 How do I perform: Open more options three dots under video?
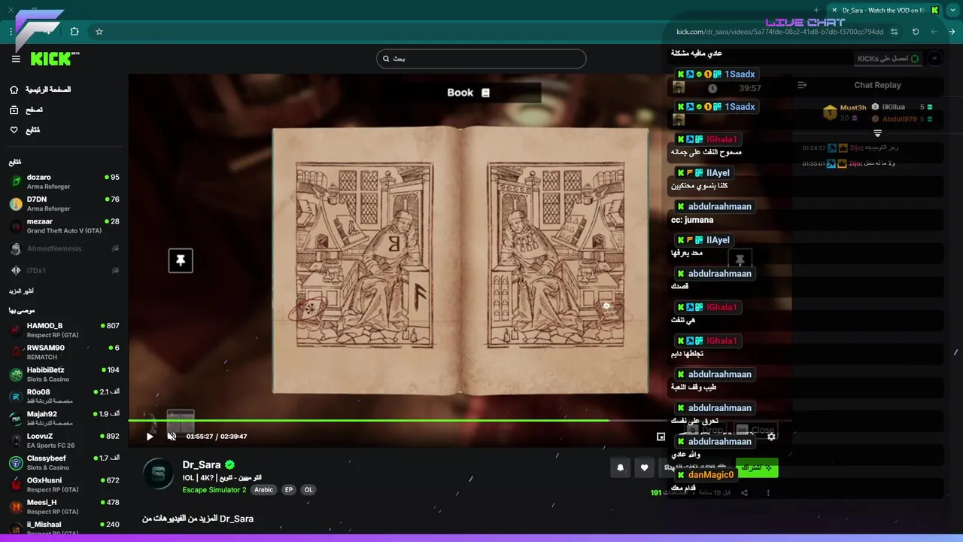768,492
